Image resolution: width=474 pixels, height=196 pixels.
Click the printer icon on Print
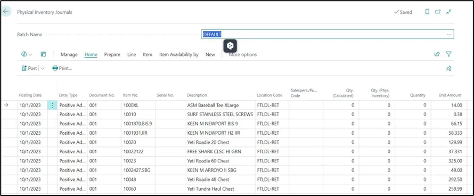click(x=55, y=68)
